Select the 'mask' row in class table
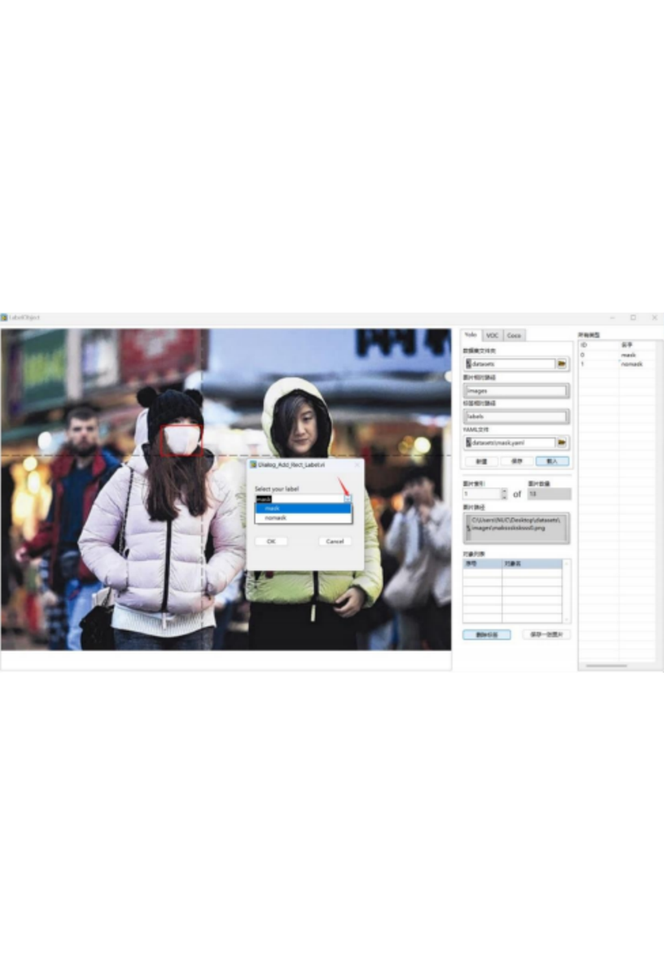This screenshot has height=957, width=664. [x=617, y=355]
